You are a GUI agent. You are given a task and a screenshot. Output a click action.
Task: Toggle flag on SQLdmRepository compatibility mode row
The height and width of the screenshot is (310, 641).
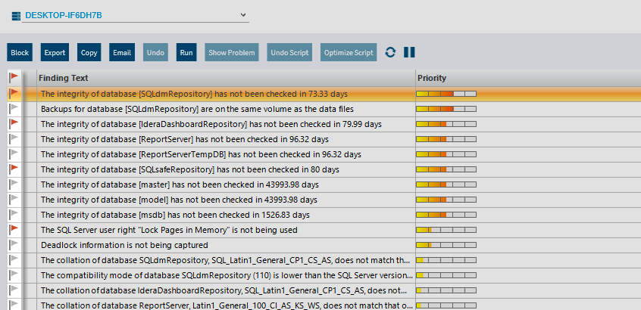pos(14,275)
